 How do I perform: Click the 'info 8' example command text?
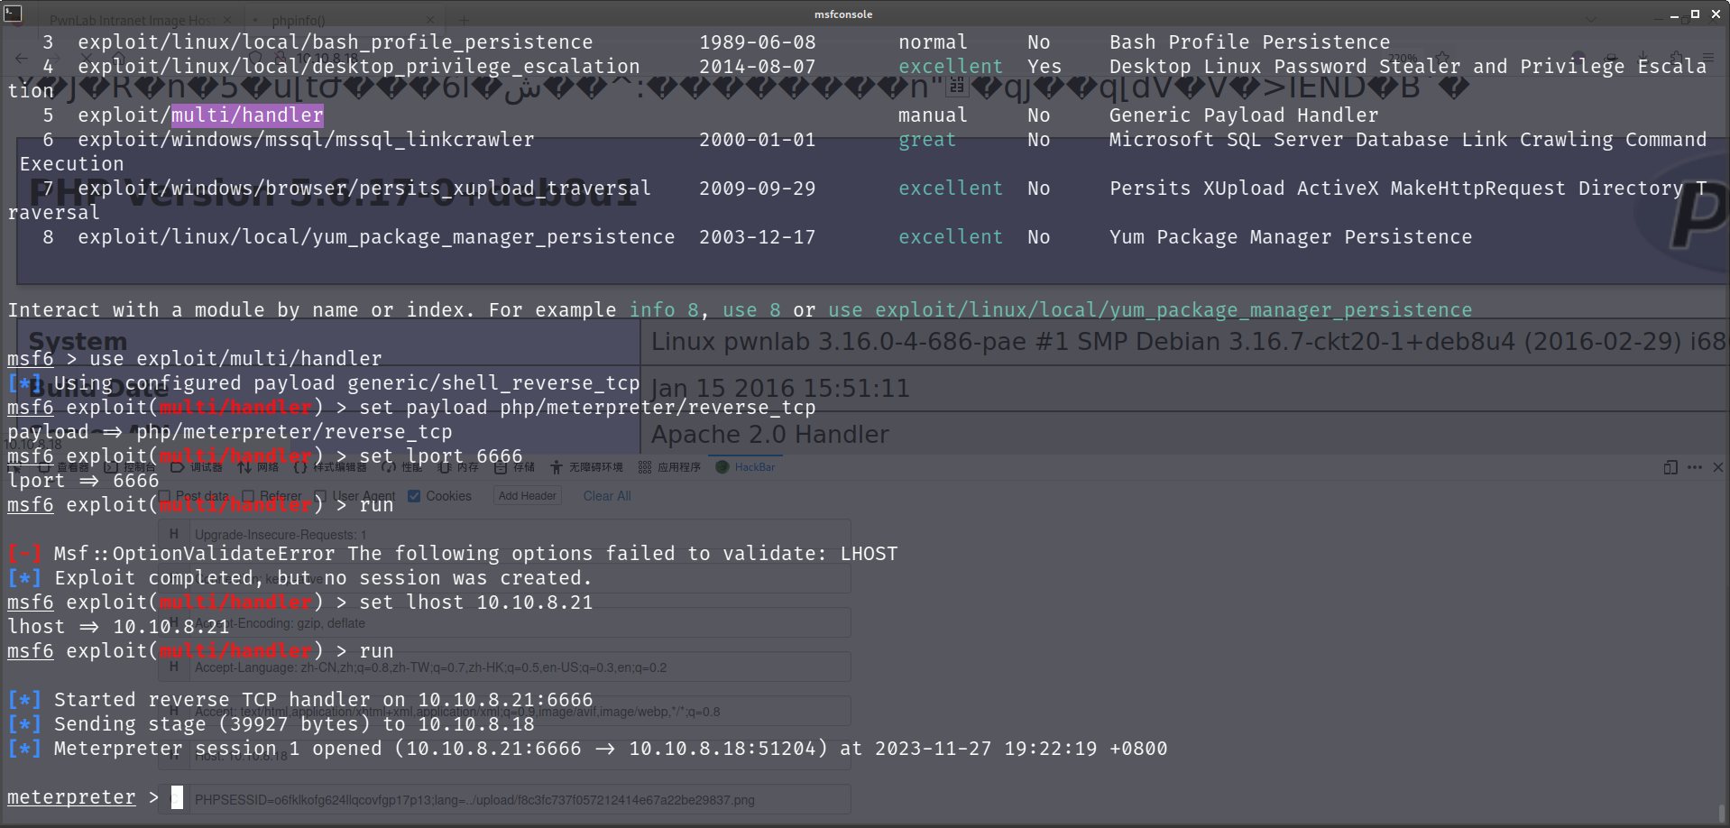[x=664, y=310]
